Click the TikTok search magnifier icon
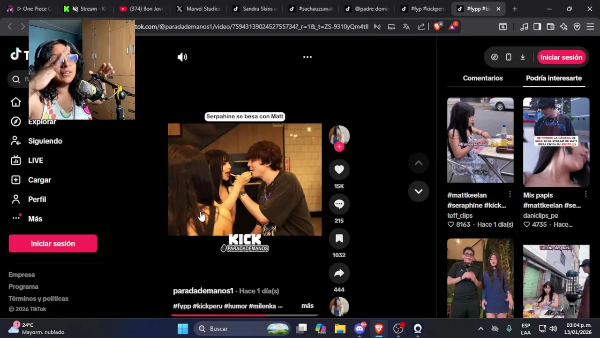This screenshot has height=338, width=600. pos(16,79)
